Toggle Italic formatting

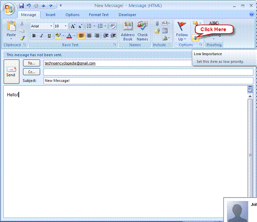tap(41, 35)
